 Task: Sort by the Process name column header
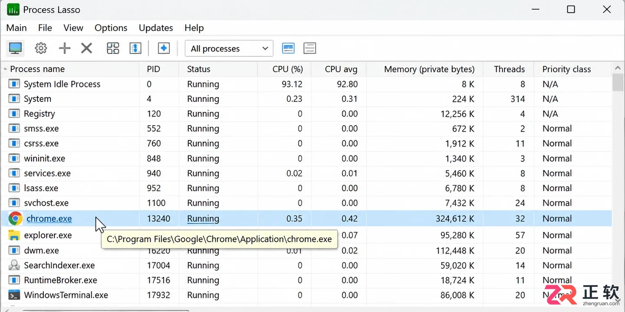[x=70, y=69]
